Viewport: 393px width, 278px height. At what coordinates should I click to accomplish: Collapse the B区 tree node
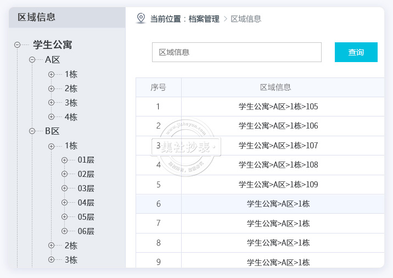[32, 131]
